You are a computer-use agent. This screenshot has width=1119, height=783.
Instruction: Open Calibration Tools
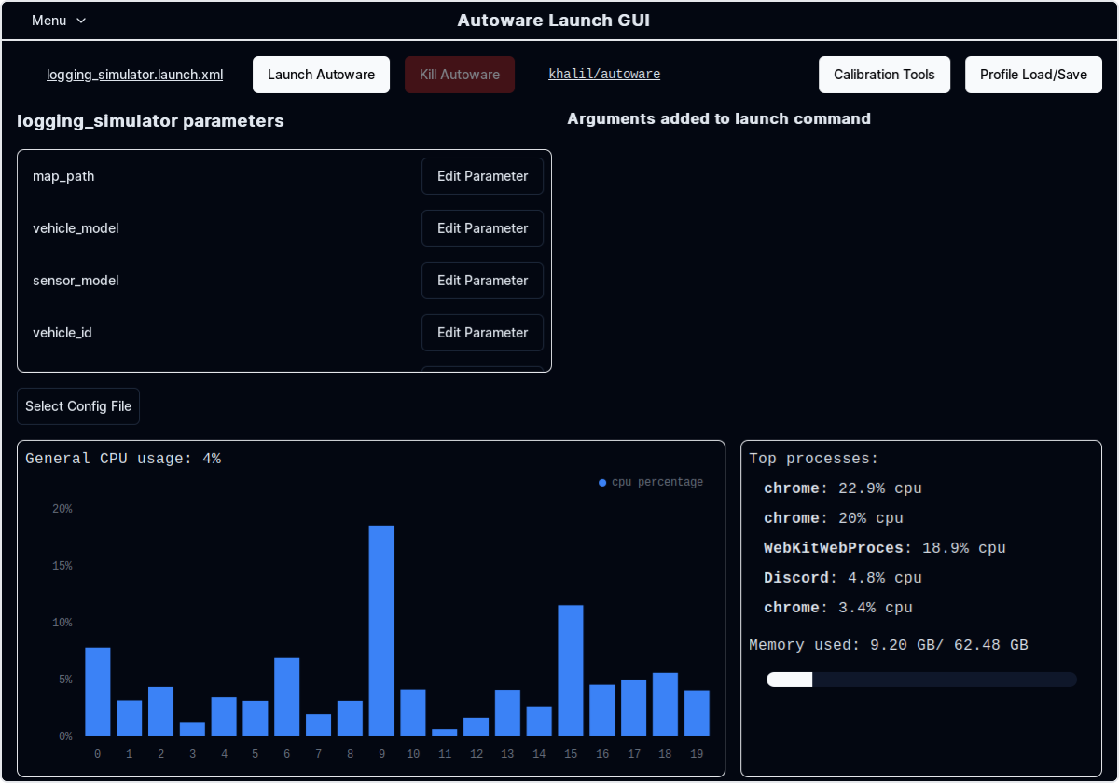[x=884, y=75]
